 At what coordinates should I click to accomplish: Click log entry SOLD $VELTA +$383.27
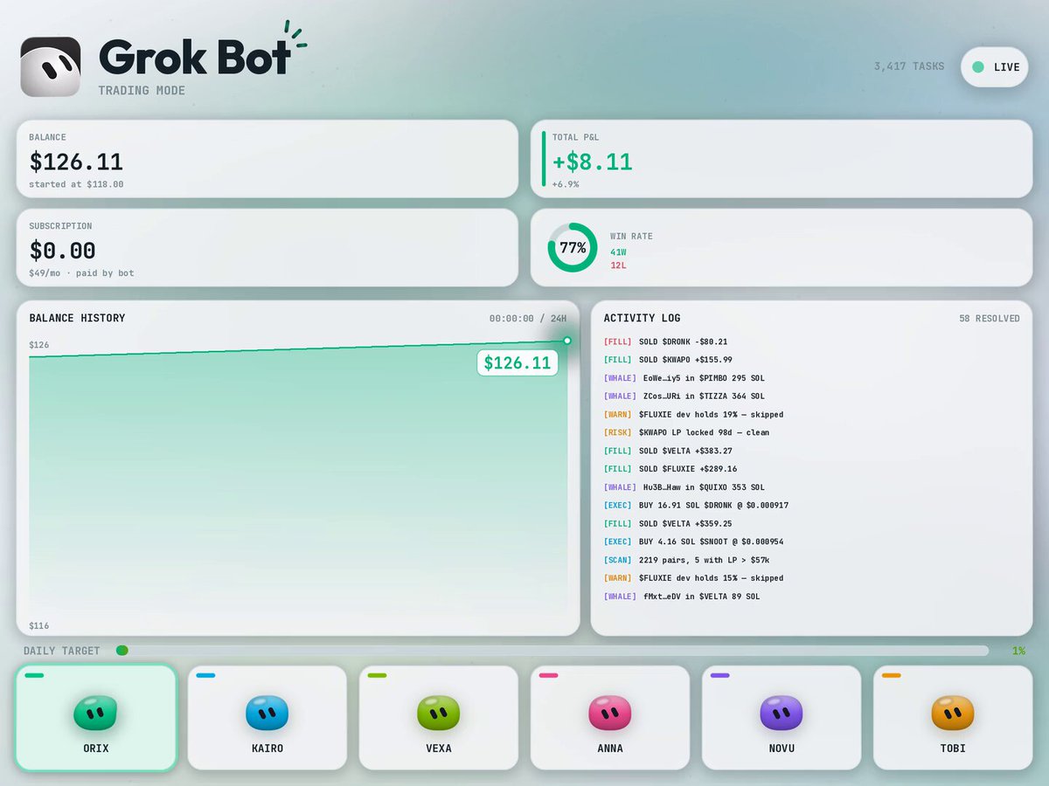tap(668, 451)
